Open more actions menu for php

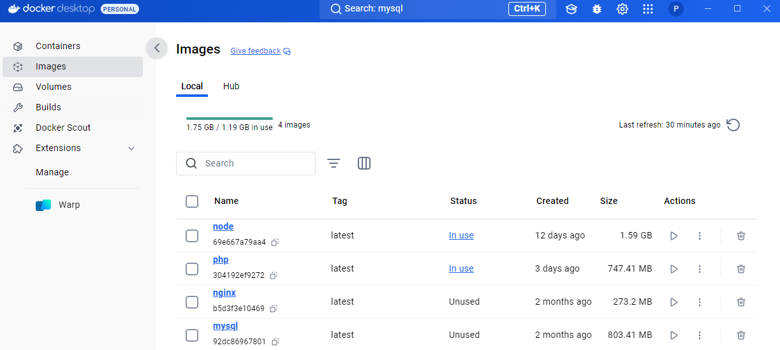coord(700,269)
